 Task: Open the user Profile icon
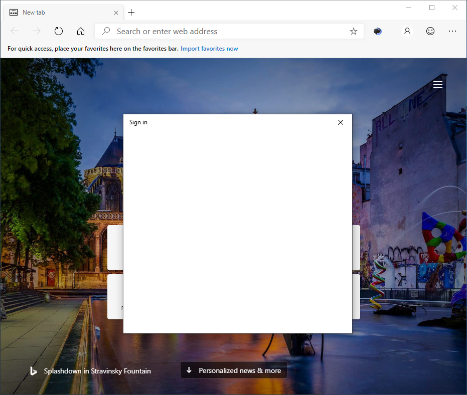(x=407, y=31)
